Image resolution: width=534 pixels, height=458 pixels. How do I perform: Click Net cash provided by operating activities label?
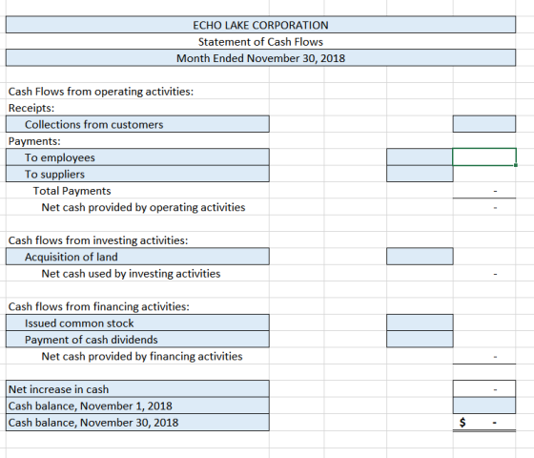[143, 207]
